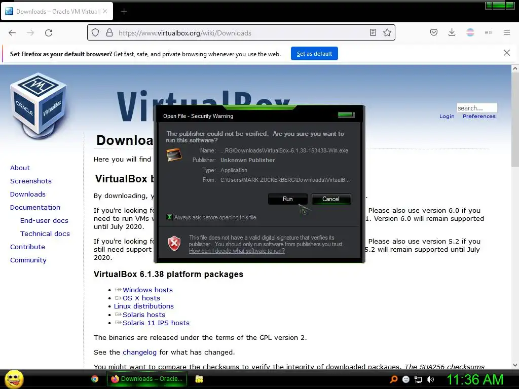Open the shield tracking protection icon
This screenshot has height=389, width=519.
tap(95, 33)
